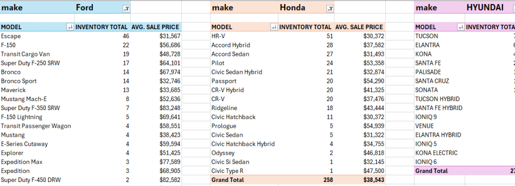Select the $53,358 Pilot price cell

click(360, 63)
